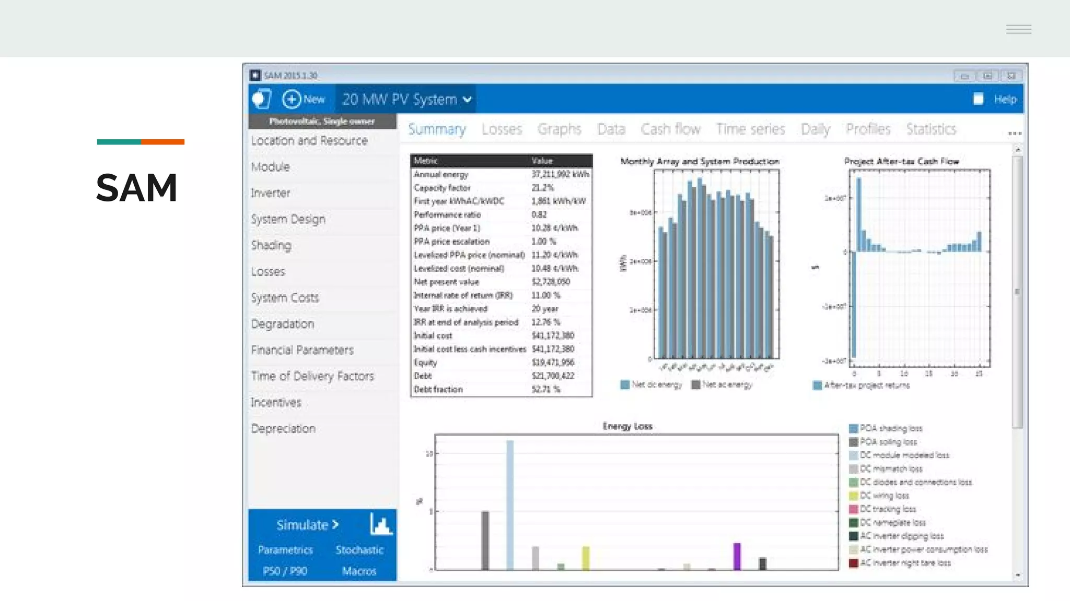This screenshot has width=1070, height=601.
Task: Click the Simulate arrow button
Action: coord(307,525)
